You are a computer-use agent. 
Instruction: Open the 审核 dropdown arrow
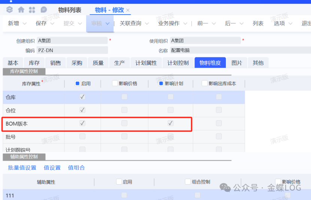pyautogui.click(x=108, y=24)
